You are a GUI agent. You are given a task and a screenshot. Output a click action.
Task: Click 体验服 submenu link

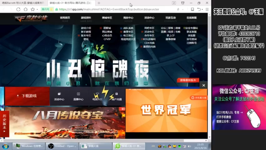192,36
